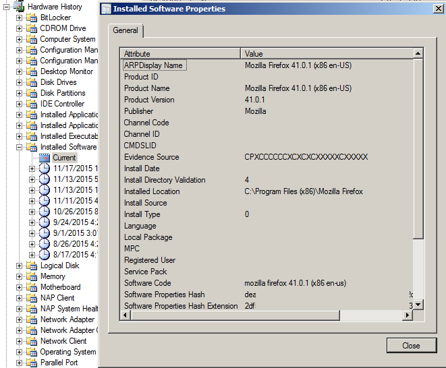Click the Current calendar icon

[45, 158]
